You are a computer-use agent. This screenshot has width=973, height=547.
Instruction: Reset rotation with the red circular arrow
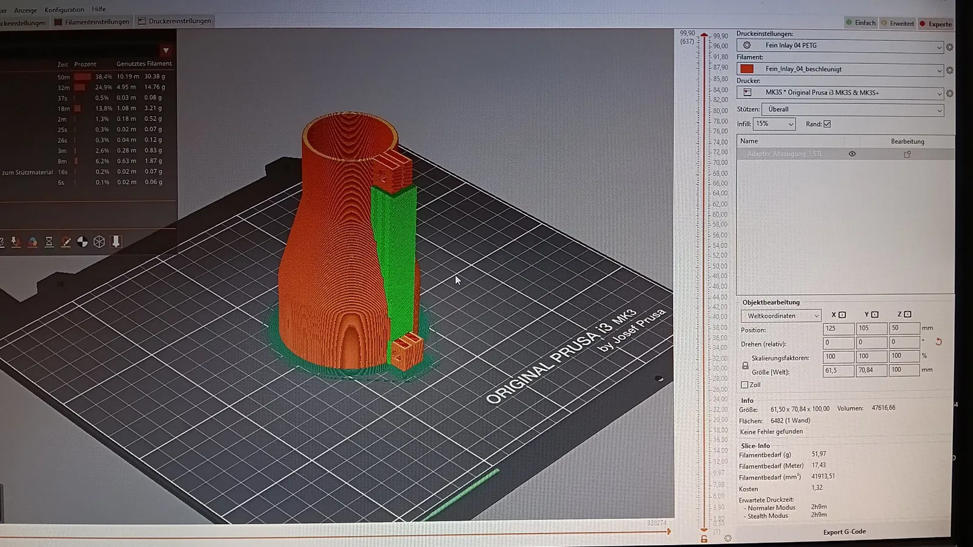pos(938,342)
